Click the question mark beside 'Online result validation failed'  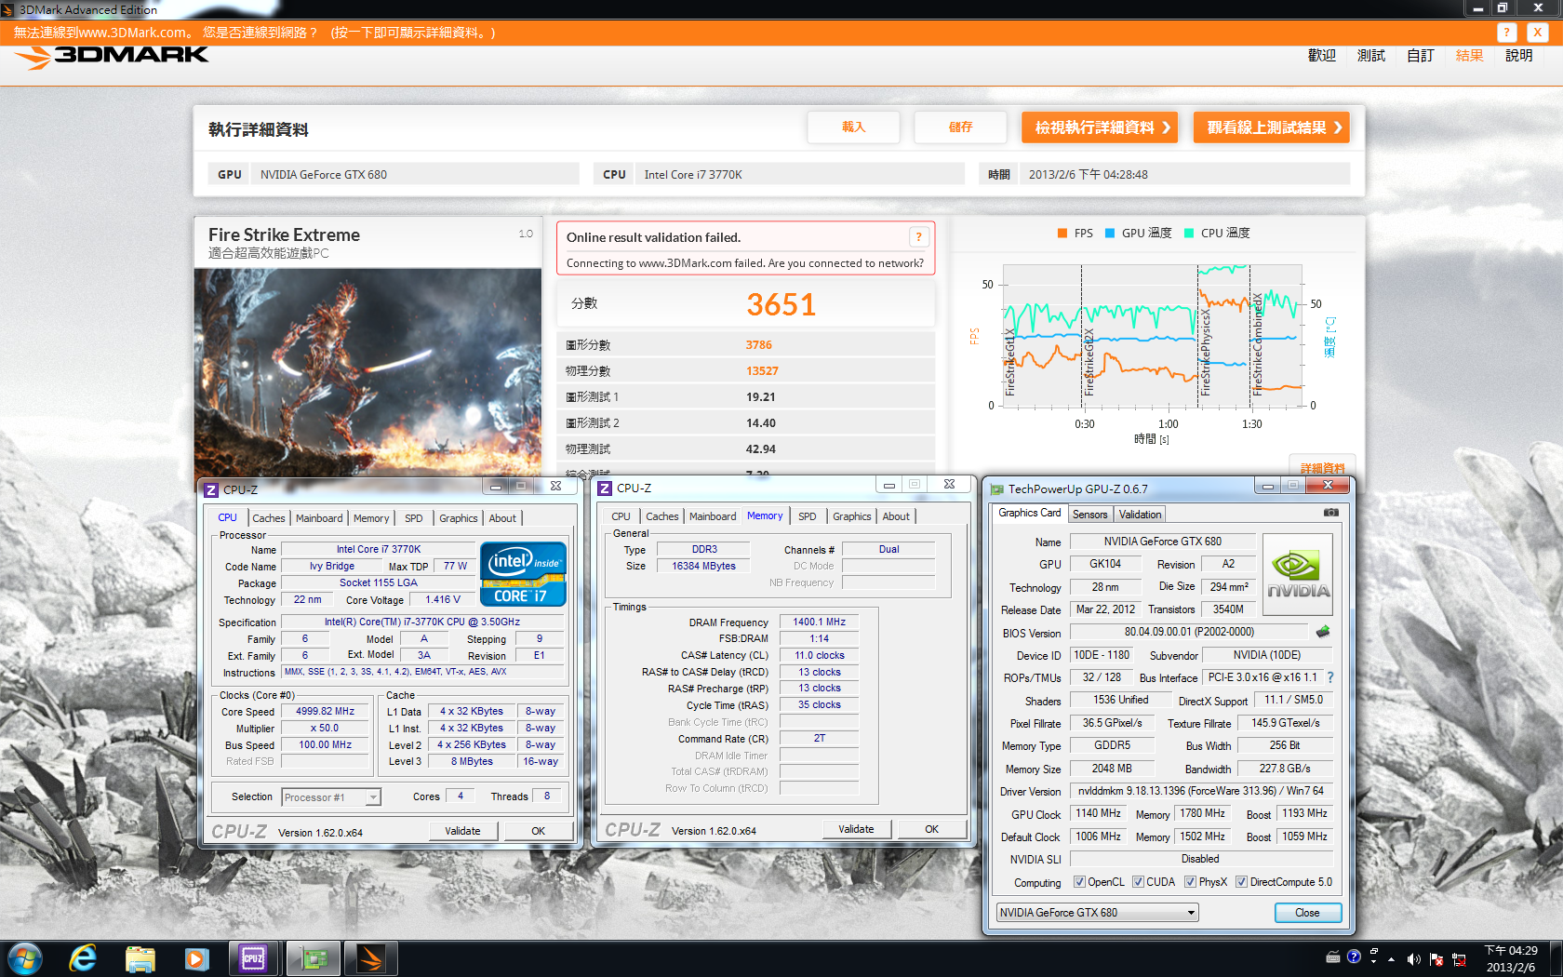coord(918,236)
